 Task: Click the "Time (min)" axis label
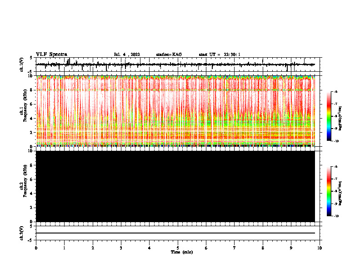point(182,252)
